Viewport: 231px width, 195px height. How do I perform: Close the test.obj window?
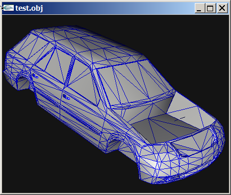222,8
